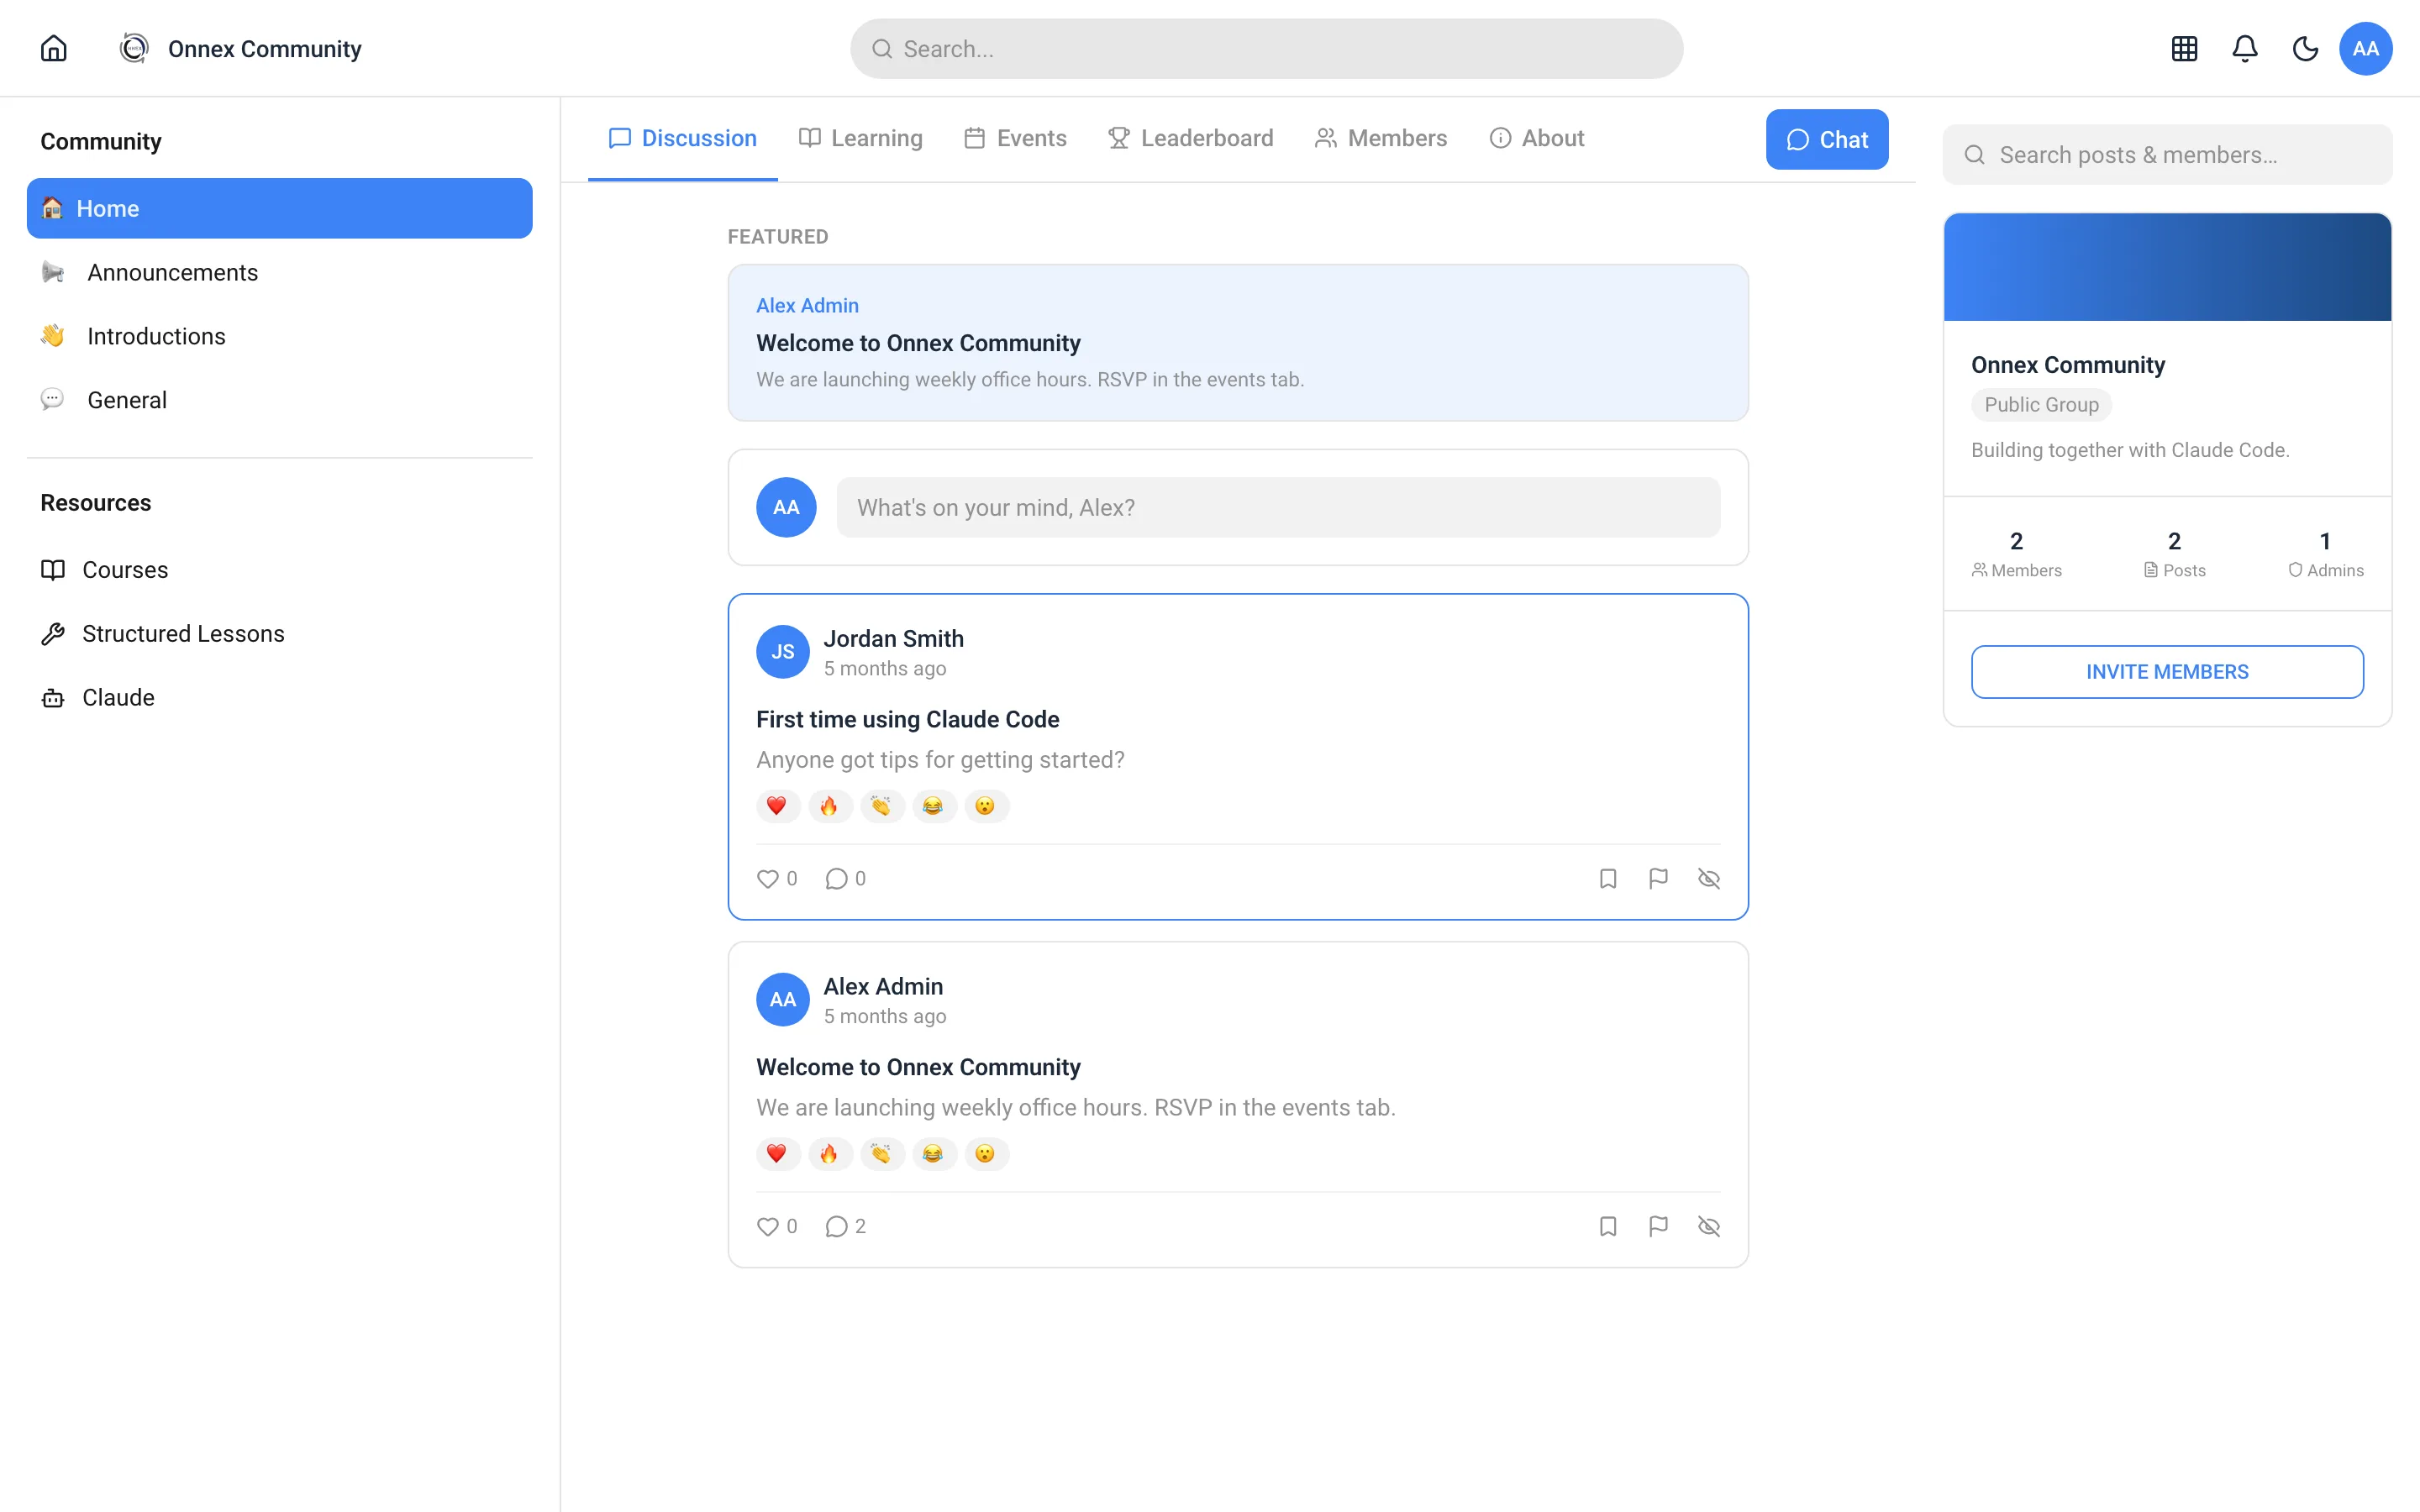
Task: React with clapping emoji on Jordan's post
Action: 881,806
